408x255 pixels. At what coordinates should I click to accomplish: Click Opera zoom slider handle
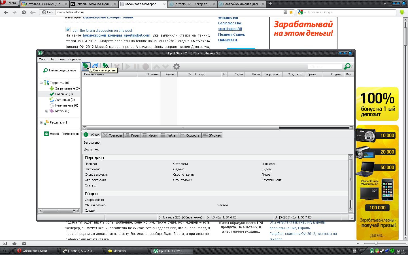[x=376, y=243]
